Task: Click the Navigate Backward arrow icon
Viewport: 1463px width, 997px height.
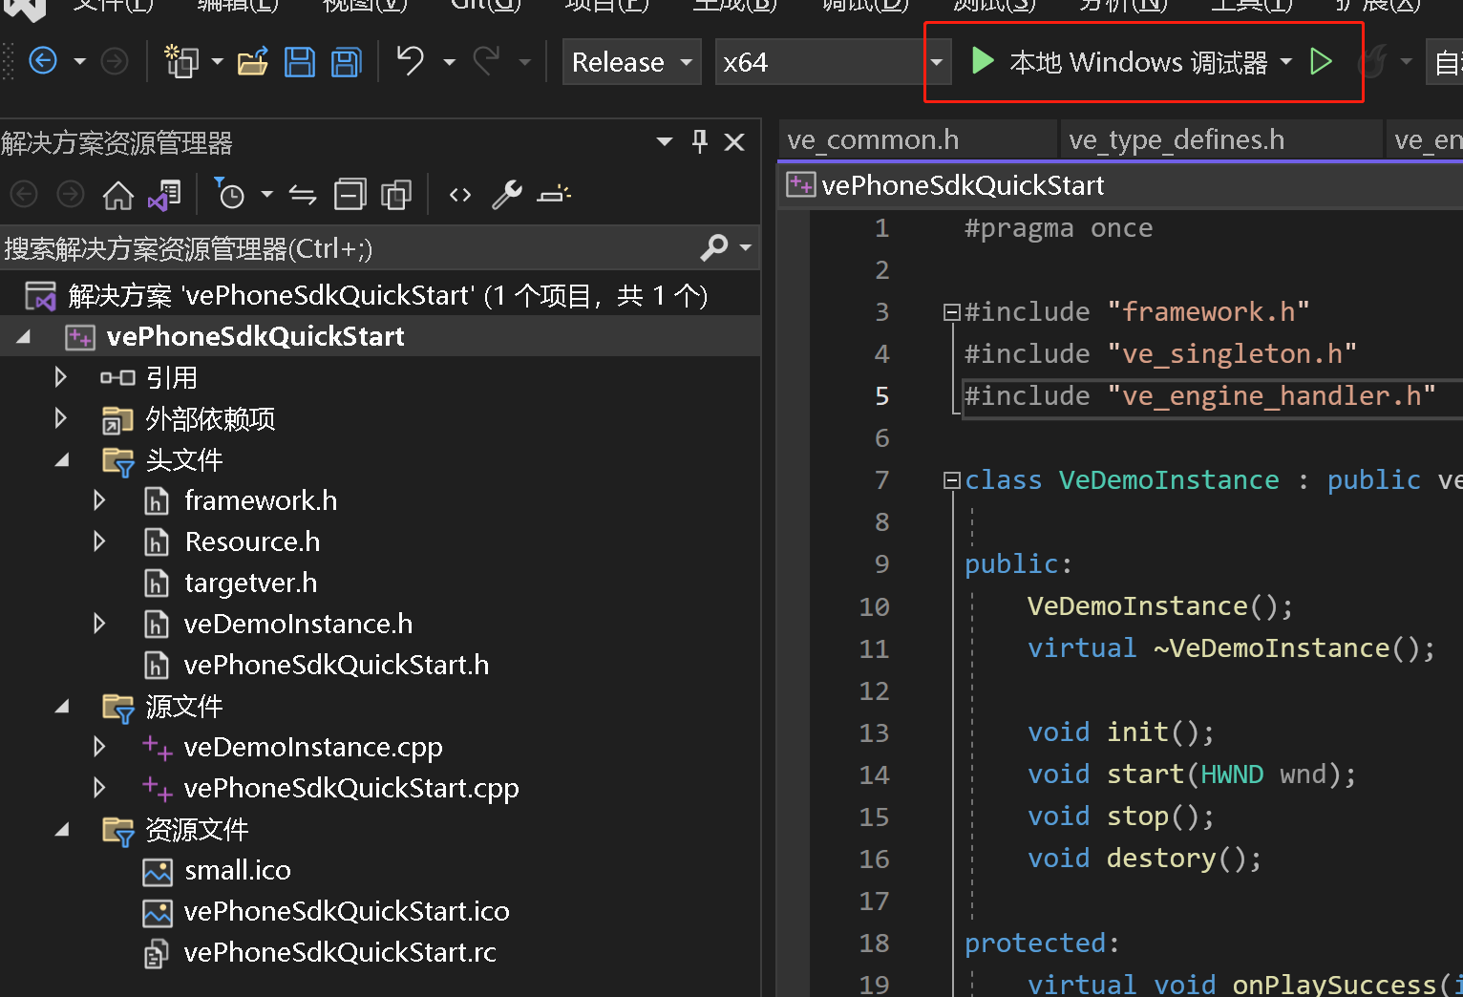Action: coord(43,62)
